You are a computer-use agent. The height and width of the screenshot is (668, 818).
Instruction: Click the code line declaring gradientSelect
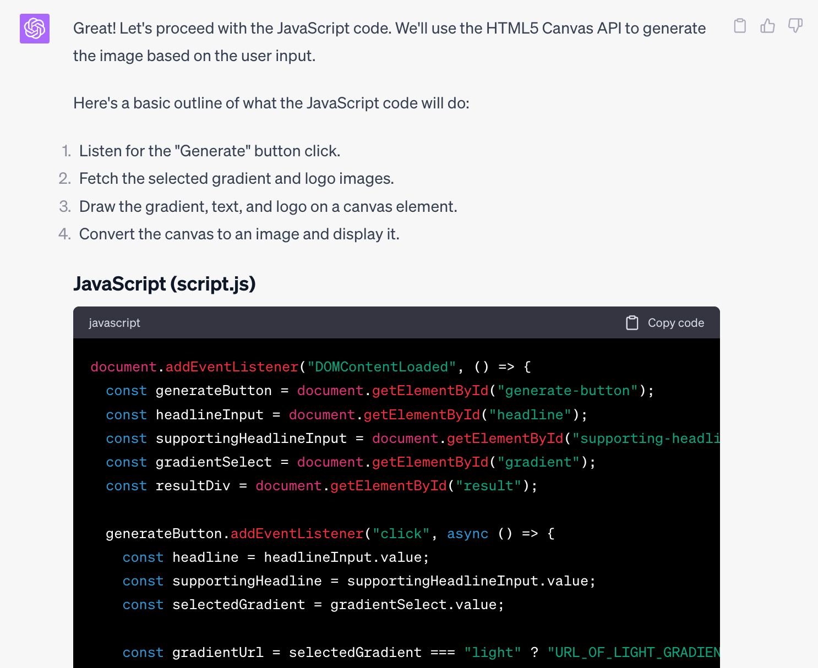[351, 462]
